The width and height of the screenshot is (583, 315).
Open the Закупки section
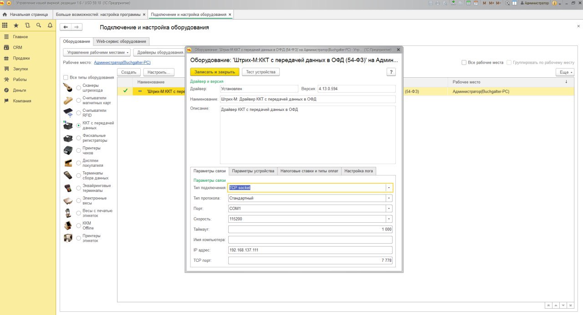click(20, 69)
